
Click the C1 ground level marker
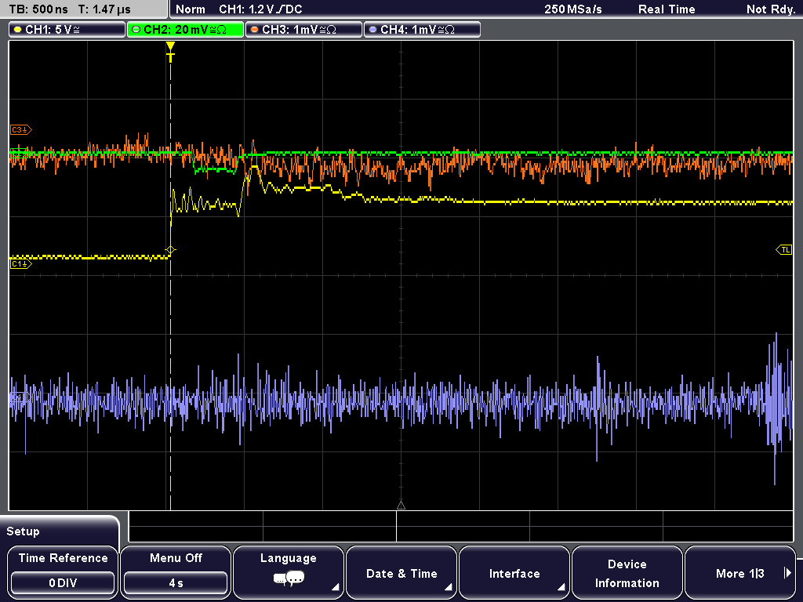coord(20,264)
